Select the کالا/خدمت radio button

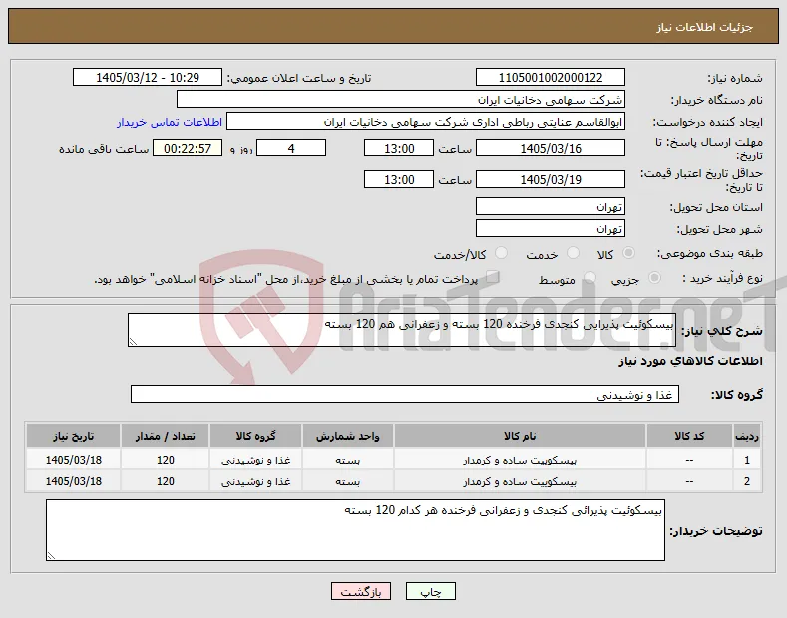click(501, 253)
